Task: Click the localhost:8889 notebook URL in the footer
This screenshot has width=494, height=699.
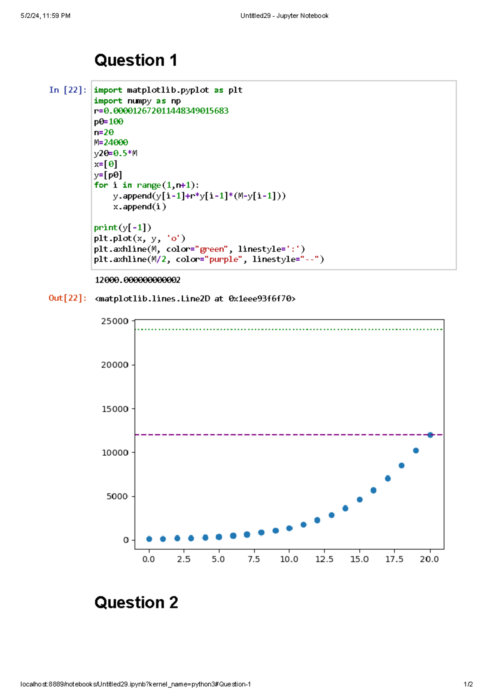Action: click(135, 685)
